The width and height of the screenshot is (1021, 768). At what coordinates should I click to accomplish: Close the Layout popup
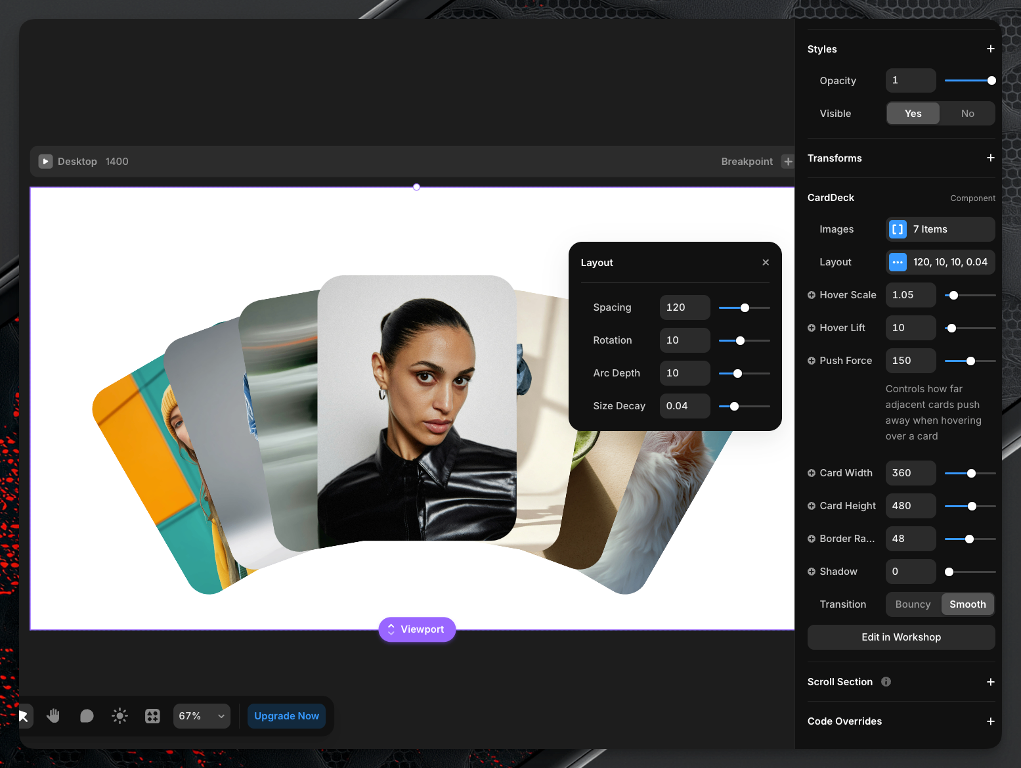coord(766,262)
